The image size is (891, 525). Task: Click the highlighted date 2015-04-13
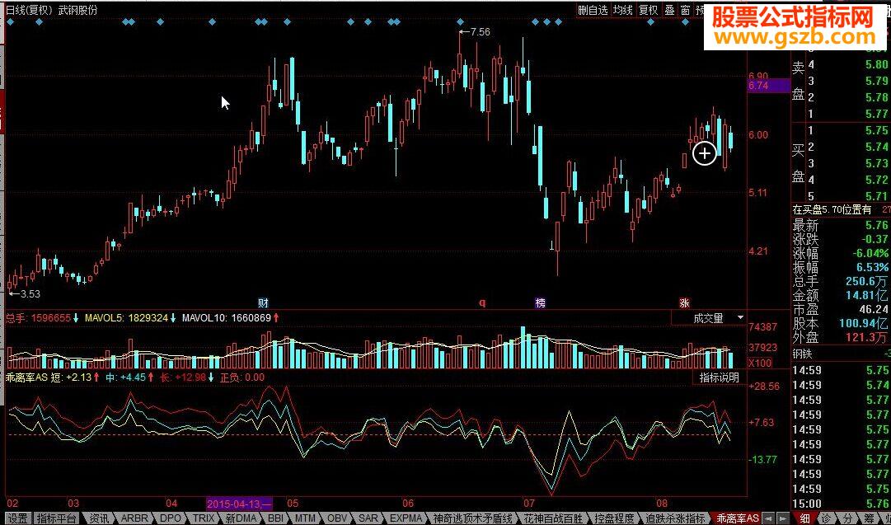click(239, 504)
